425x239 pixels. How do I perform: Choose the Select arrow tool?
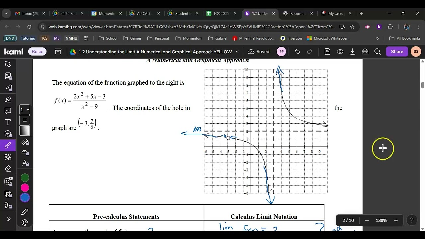(x=8, y=64)
